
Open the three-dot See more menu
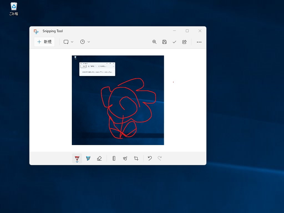point(199,42)
